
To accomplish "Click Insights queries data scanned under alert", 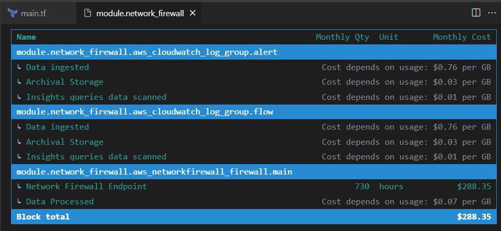I will [96, 97].
